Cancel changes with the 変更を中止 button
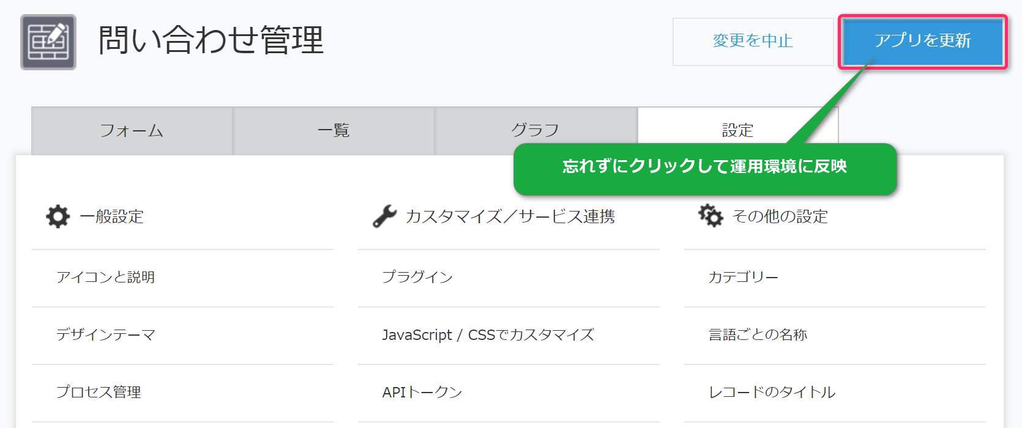This screenshot has height=428, width=1022. [752, 41]
